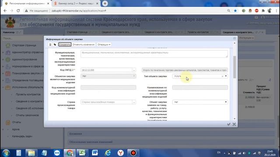This screenshot has height=157, width=280.
Task: Open Word from the taskbar
Action: coord(95,153)
